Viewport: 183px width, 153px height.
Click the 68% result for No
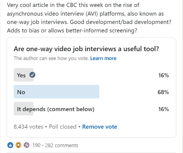(163, 92)
